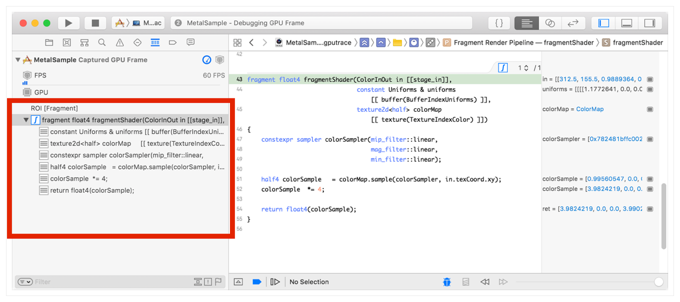Screen dimensions: 680x302
Task: Toggle the Inspectors pane visibility
Action: [649, 23]
